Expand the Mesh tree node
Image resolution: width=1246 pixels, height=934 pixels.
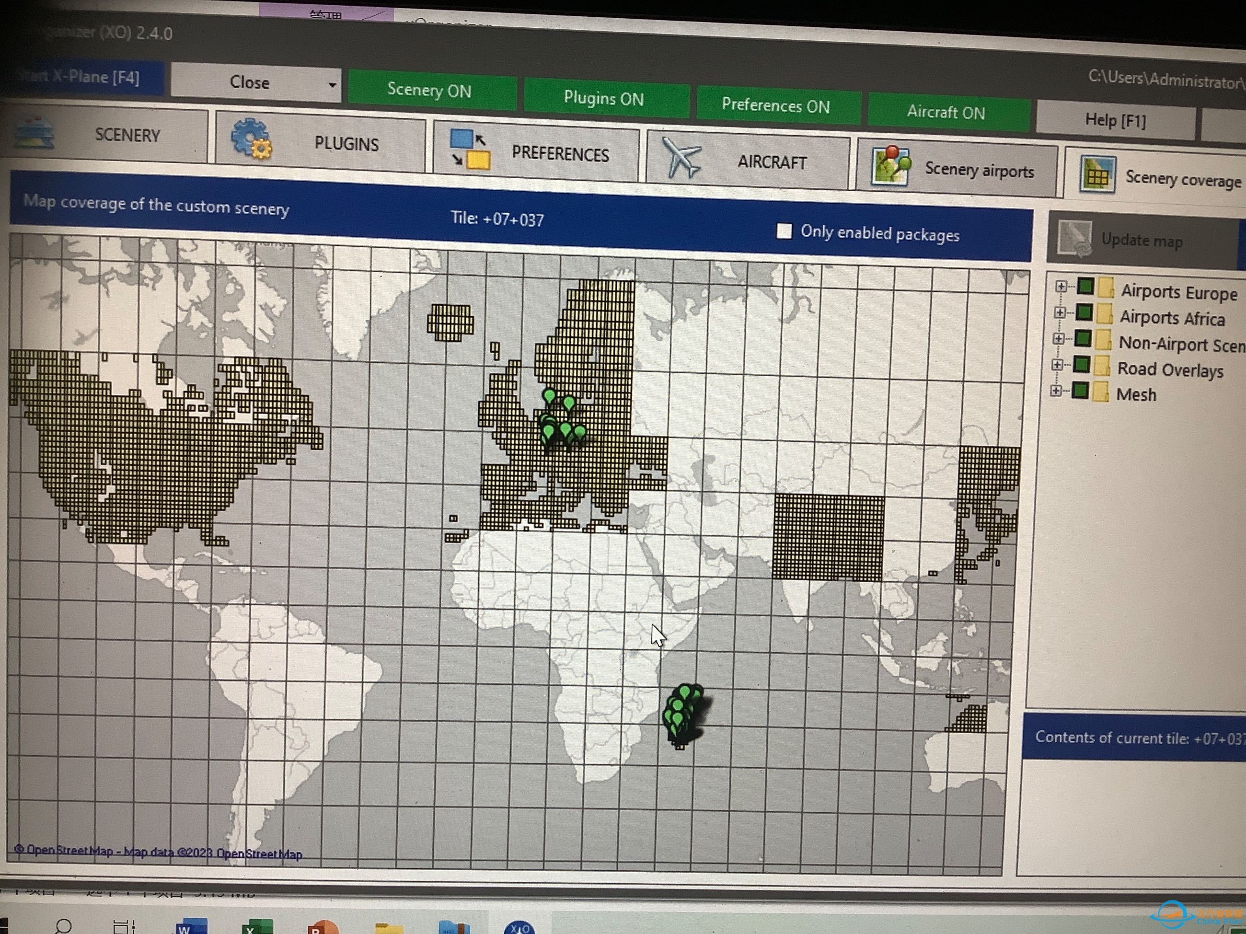pos(1056,391)
